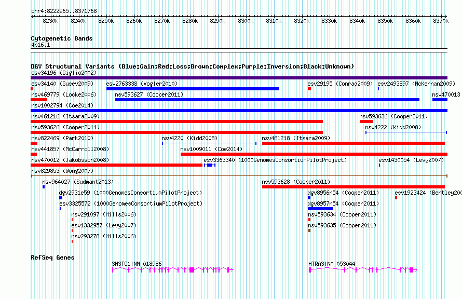The height and width of the screenshot is (299, 462).
Task: Click the esv34196 (Giglio2002) inversion bar
Action: [x=239, y=78]
